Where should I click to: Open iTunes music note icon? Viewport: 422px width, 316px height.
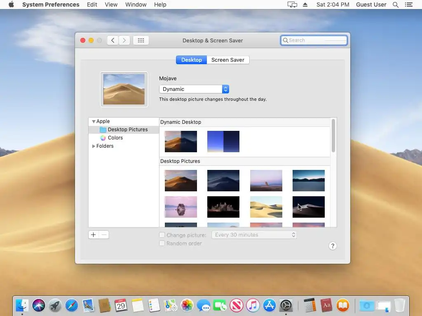(253, 306)
